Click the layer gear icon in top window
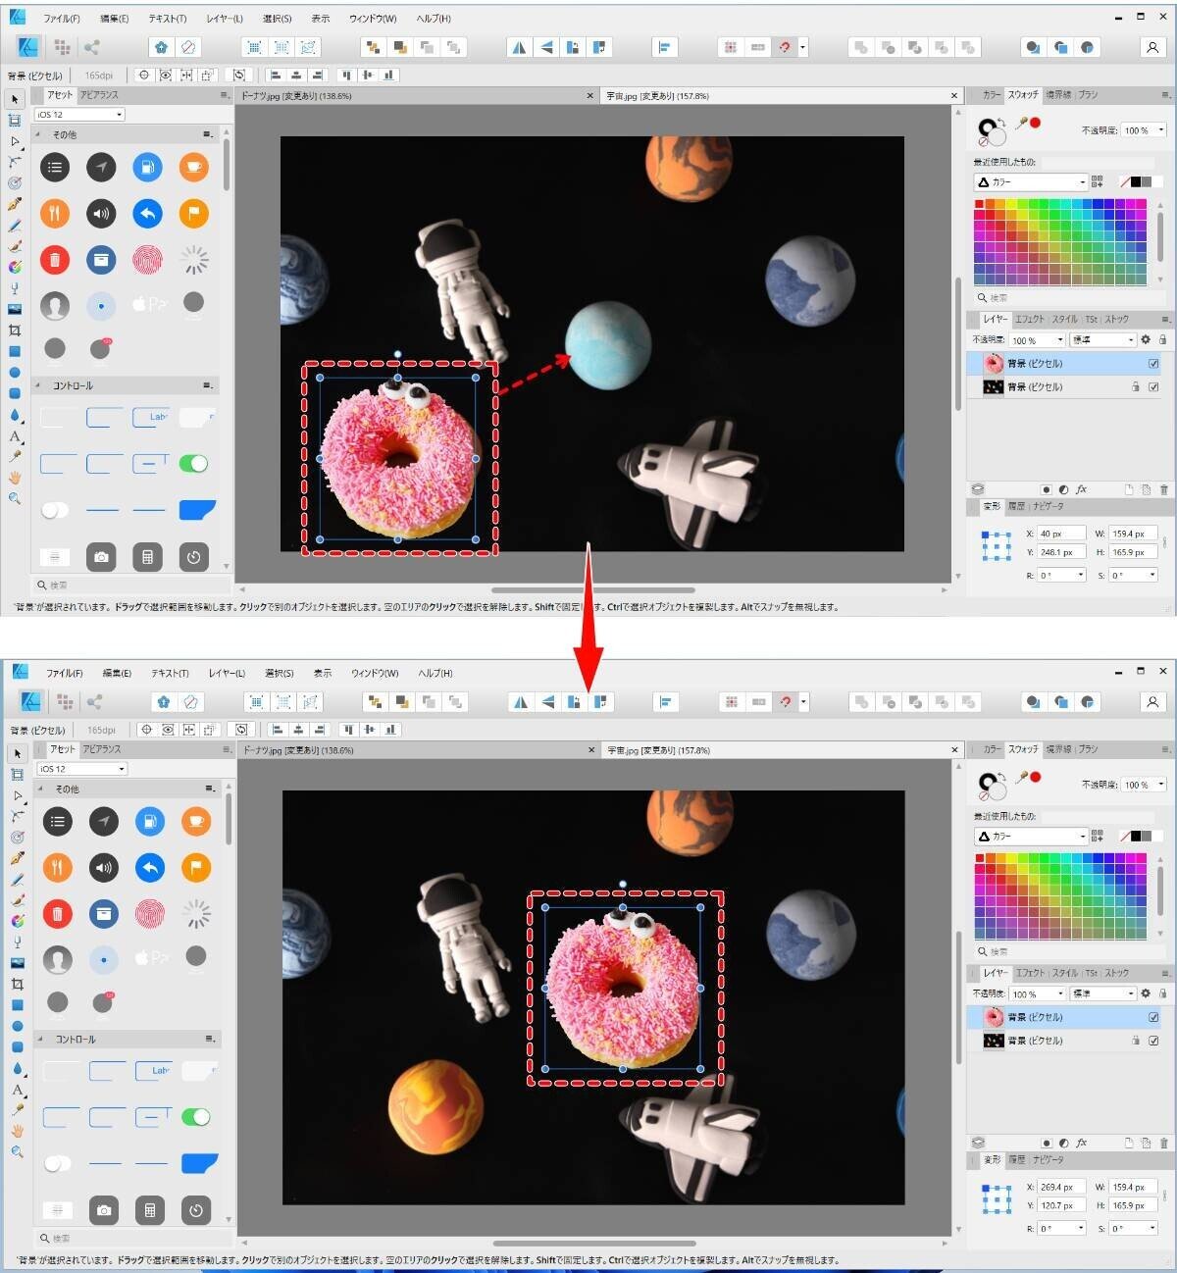The image size is (1177, 1273). tap(1145, 339)
